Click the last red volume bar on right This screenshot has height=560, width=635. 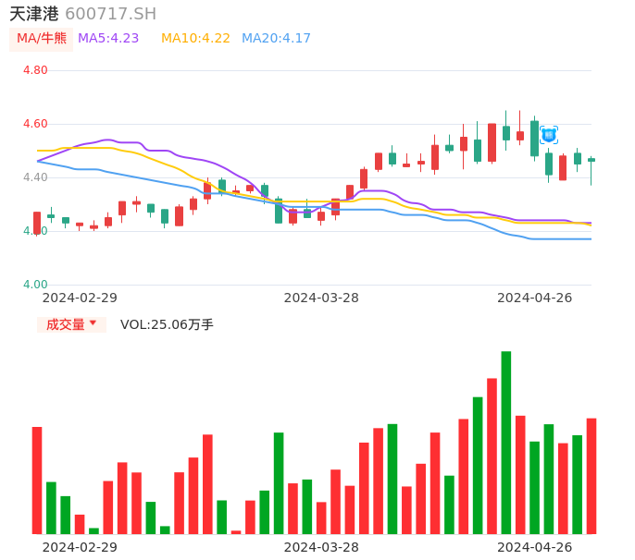pyautogui.click(x=591, y=476)
